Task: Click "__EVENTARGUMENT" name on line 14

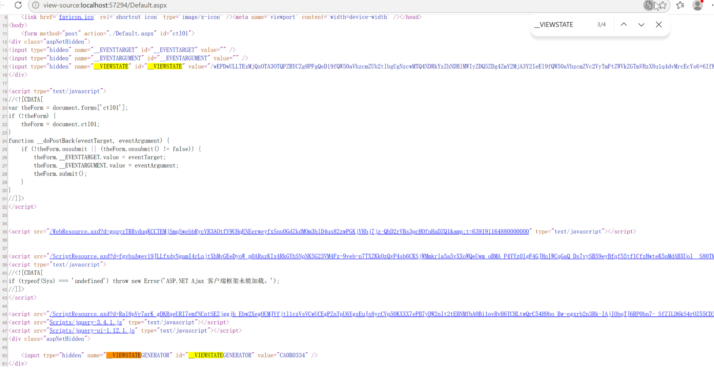Action: coord(117,58)
